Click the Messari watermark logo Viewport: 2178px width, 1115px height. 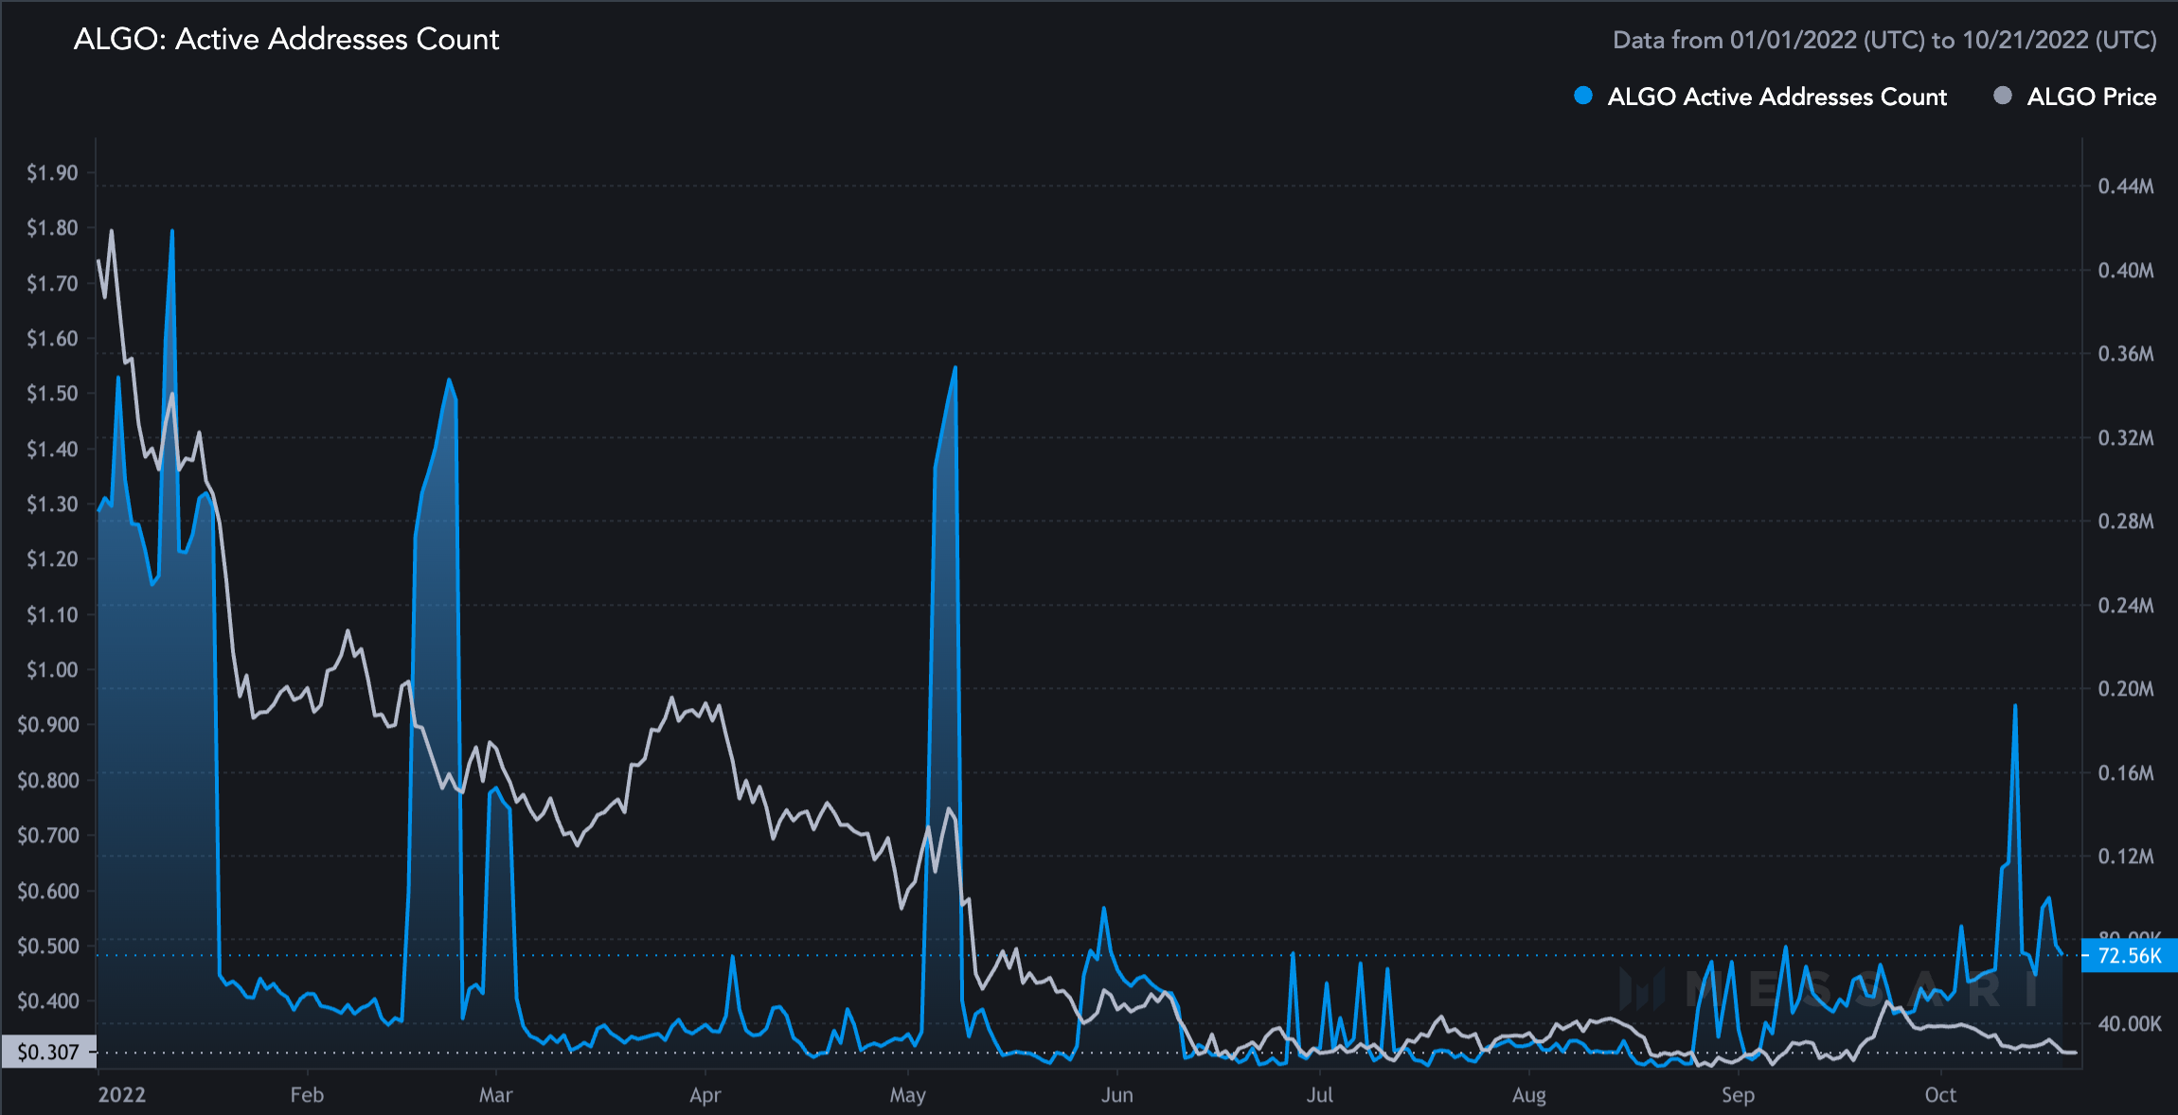1641,989
